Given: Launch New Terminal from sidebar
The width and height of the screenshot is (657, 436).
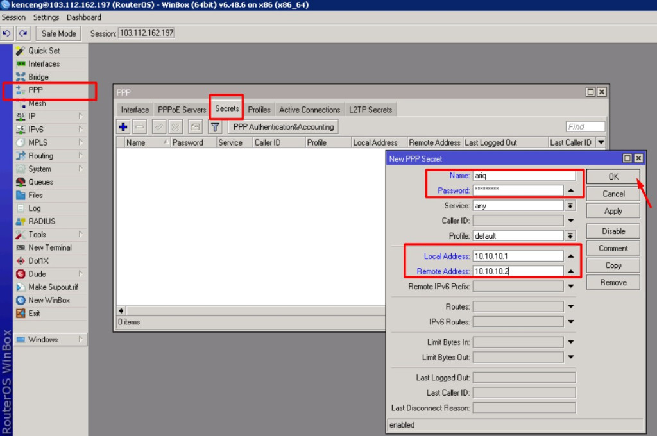Looking at the screenshot, I should tap(50, 247).
